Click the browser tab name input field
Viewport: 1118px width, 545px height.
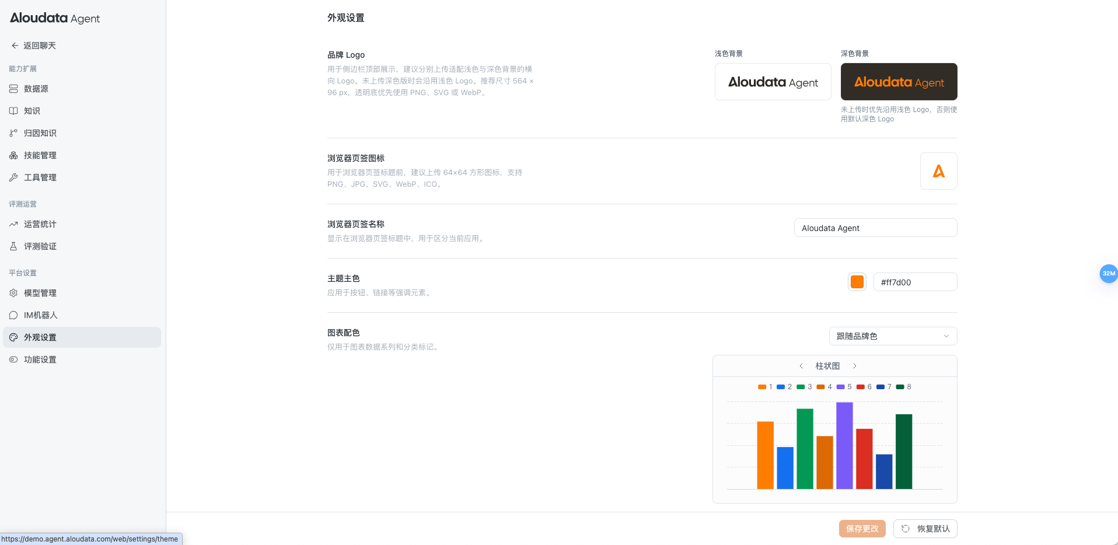875,228
